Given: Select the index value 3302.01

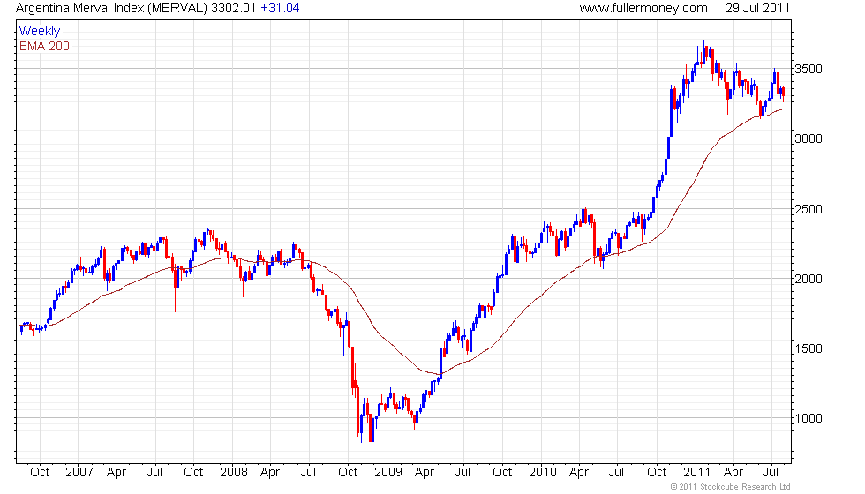Looking at the screenshot, I should [233, 8].
